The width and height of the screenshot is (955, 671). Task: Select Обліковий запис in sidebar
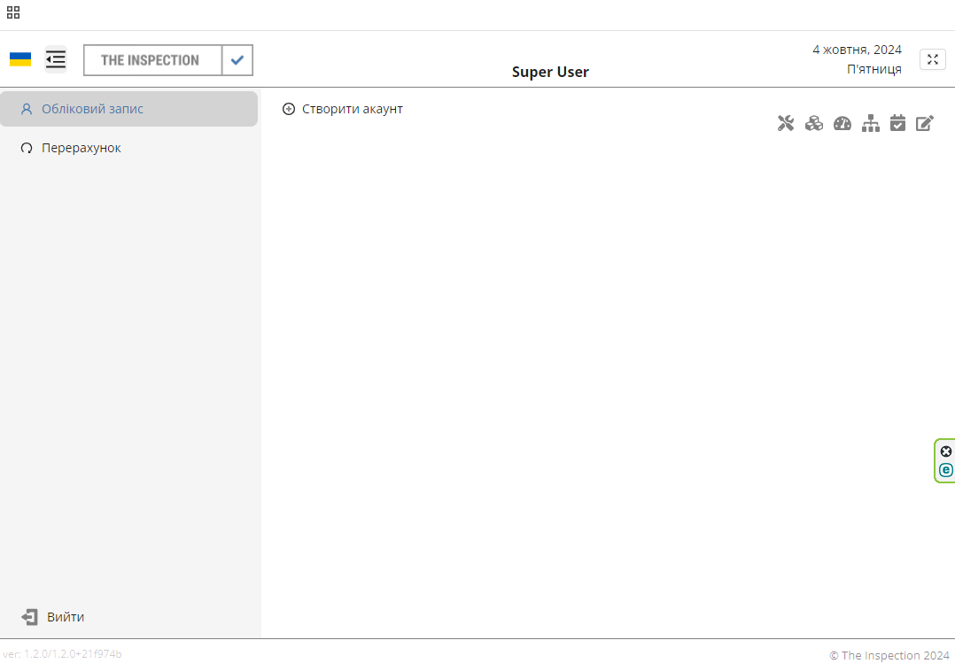92,109
